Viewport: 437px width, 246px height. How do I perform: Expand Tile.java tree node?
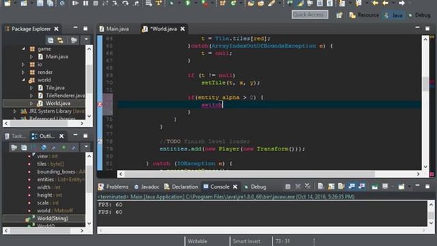[x=31, y=88]
